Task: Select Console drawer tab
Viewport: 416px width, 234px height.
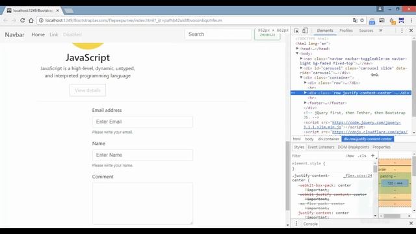Action: (x=311, y=224)
